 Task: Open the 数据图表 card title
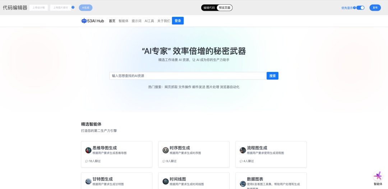pyautogui.click(x=255, y=179)
